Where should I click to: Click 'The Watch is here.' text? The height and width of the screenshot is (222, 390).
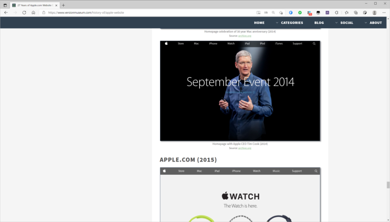pyautogui.click(x=240, y=206)
